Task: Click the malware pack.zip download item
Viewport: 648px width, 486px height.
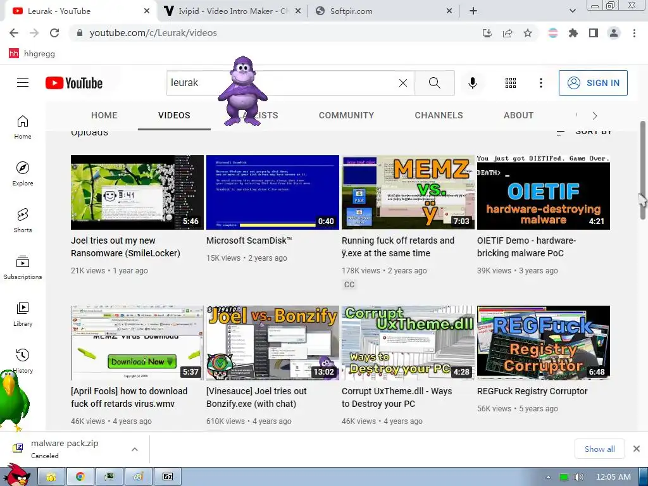Action: pos(65,449)
